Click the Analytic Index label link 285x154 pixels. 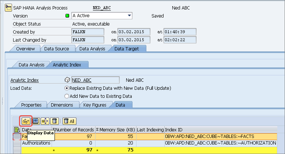tap(25, 80)
